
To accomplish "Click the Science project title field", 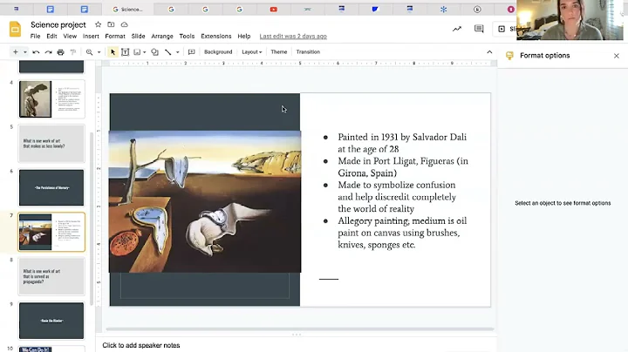I will (58, 24).
